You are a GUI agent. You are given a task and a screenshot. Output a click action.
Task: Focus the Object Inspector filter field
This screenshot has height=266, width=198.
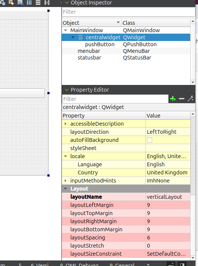coord(128,12)
